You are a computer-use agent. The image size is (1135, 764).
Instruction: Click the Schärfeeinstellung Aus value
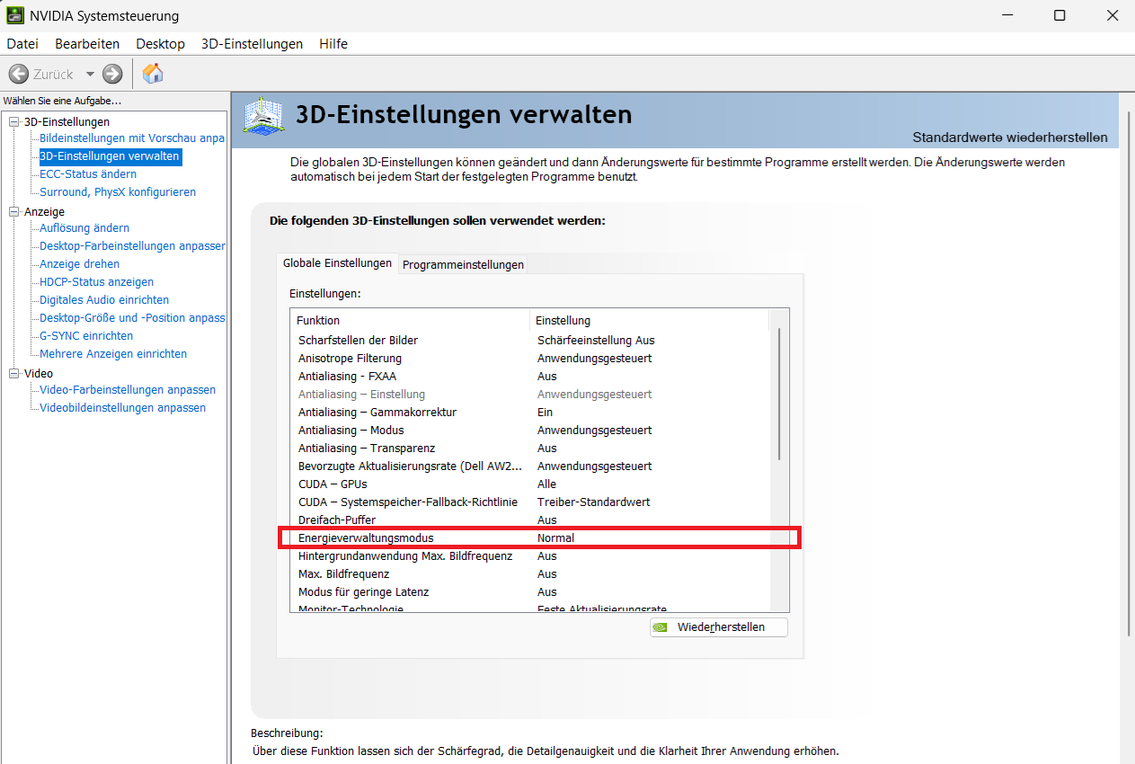596,341
